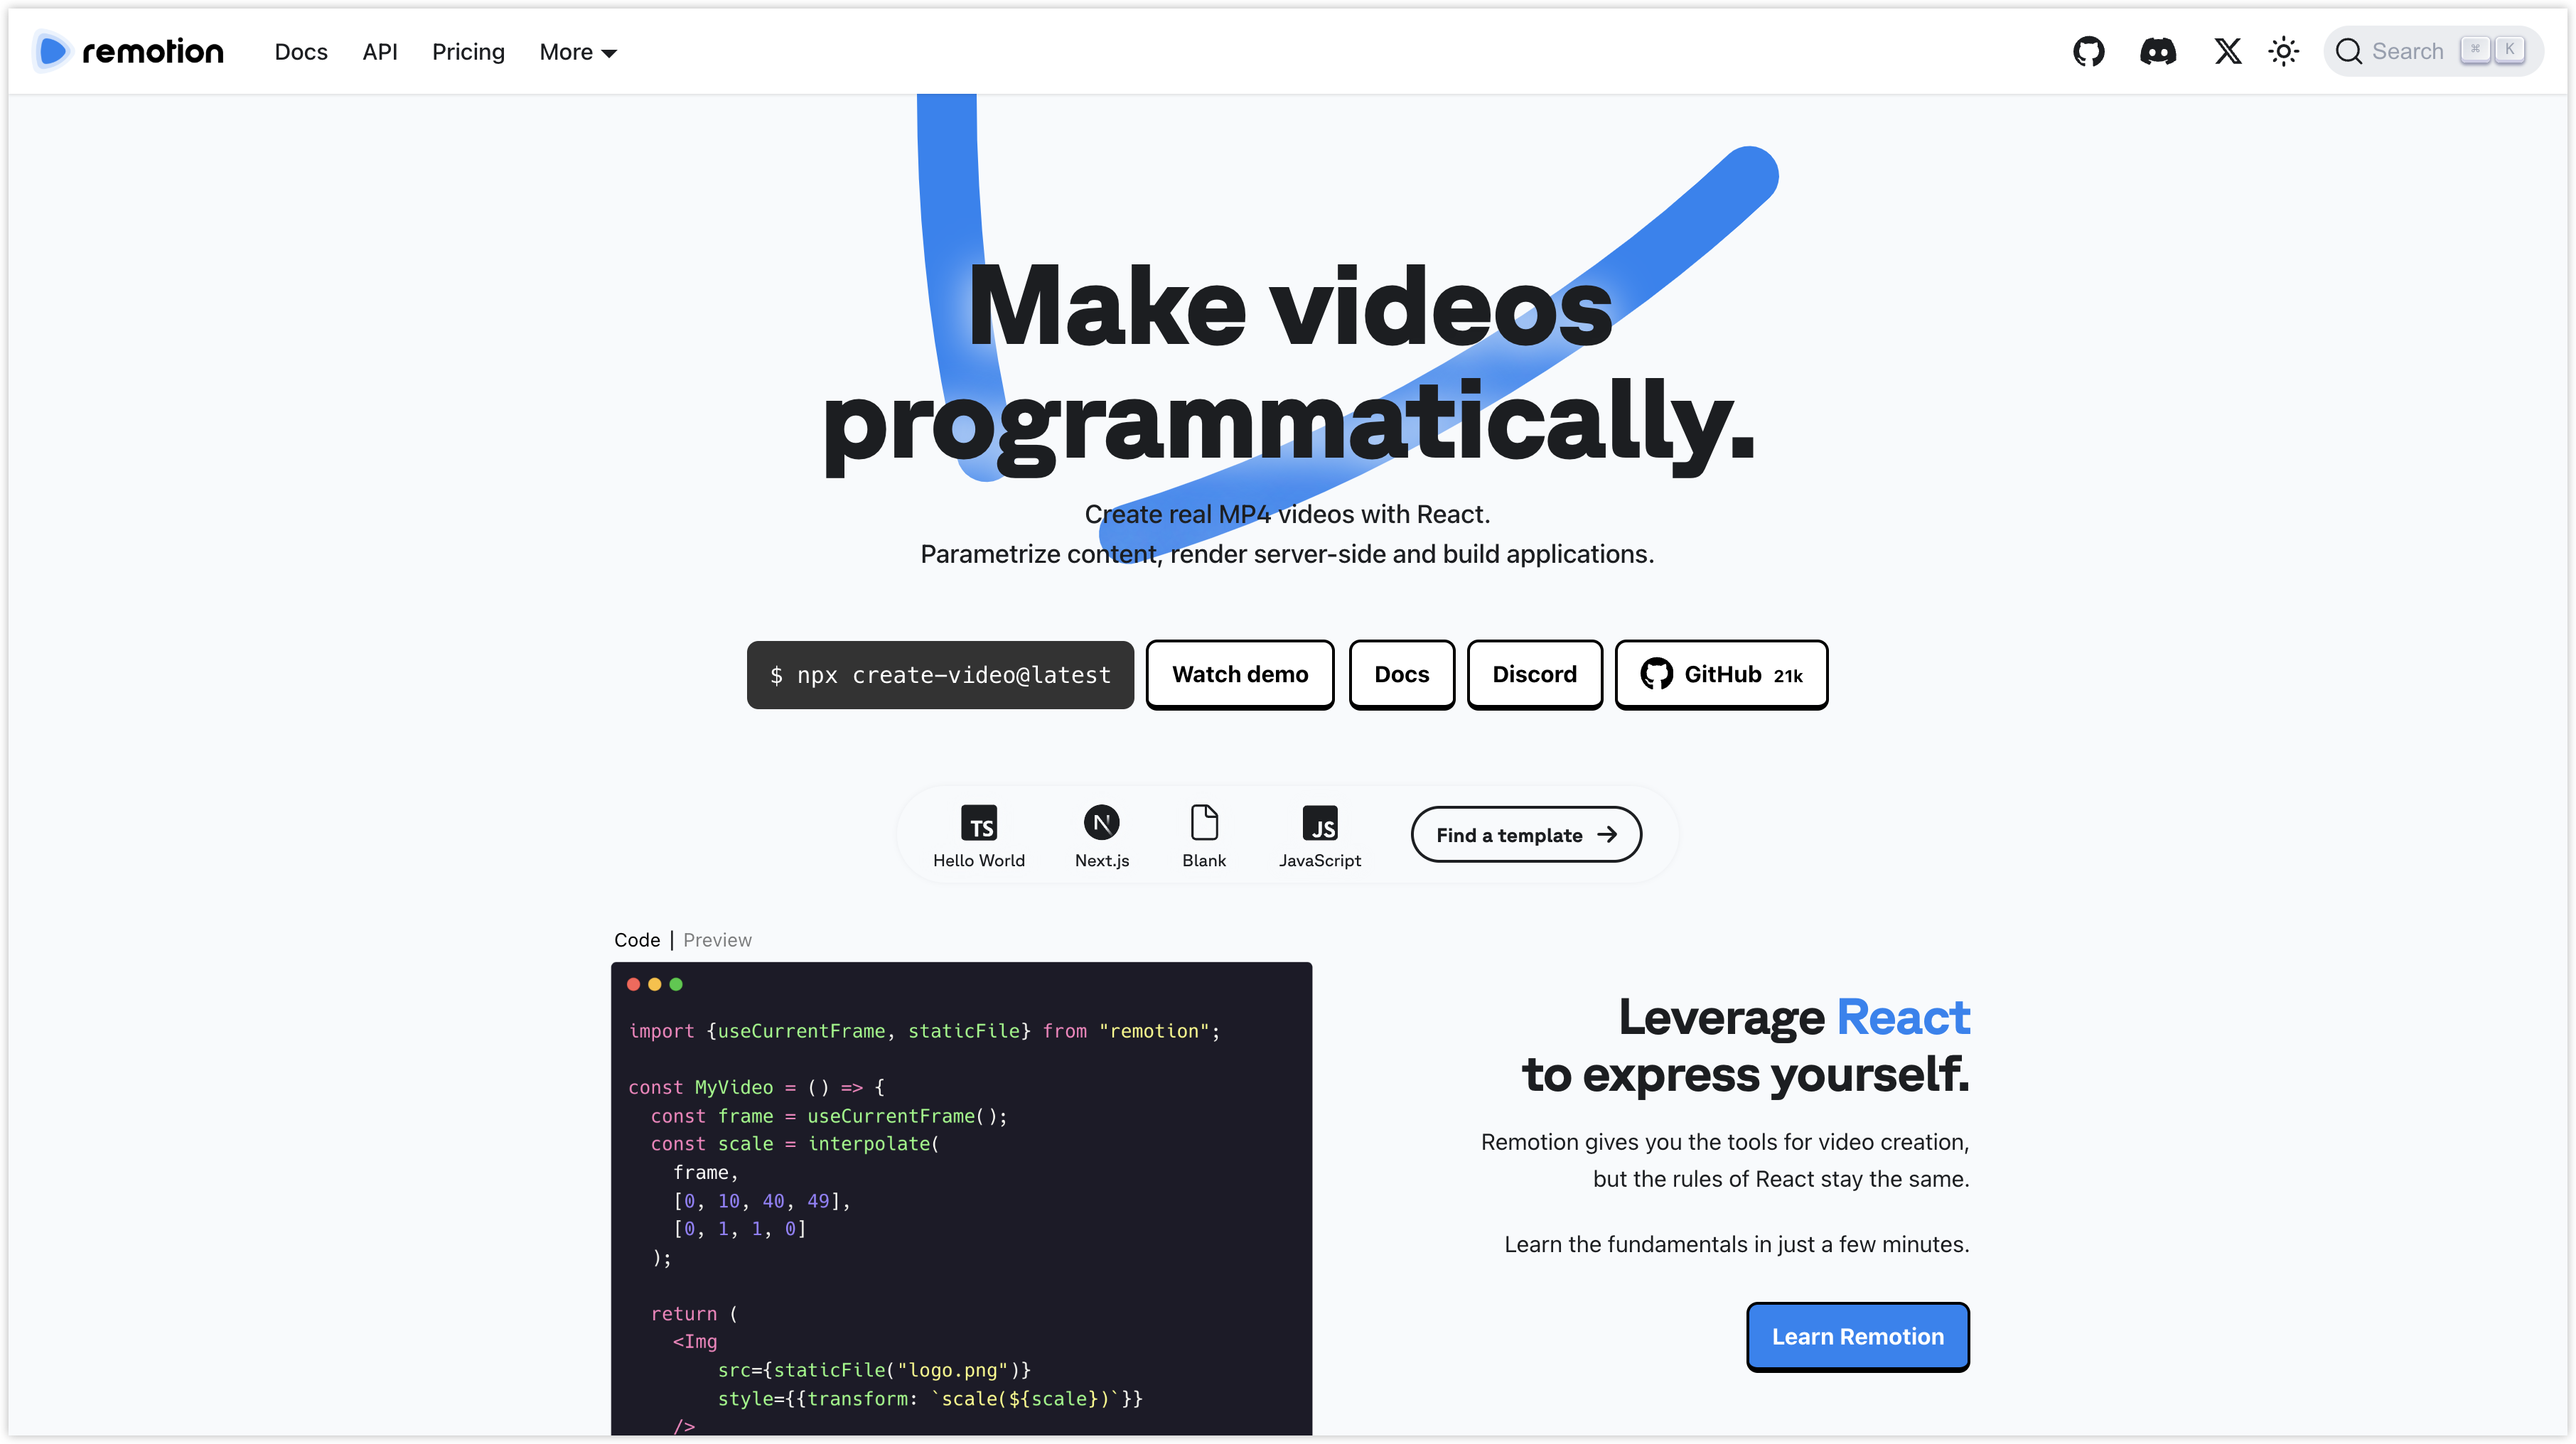Click the Search input field
The height and width of the screenshot is (1444, 2576).
(x=2432, y=51)
